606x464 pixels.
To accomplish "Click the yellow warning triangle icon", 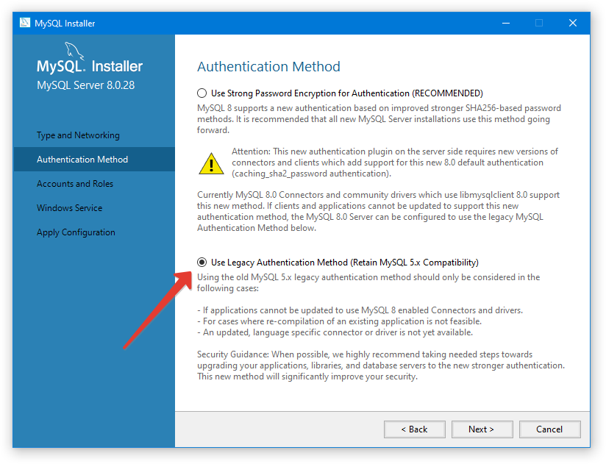I will 211,163.
